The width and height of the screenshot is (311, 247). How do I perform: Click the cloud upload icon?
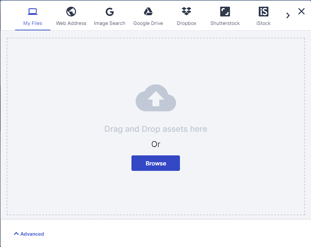click(156, 98)
